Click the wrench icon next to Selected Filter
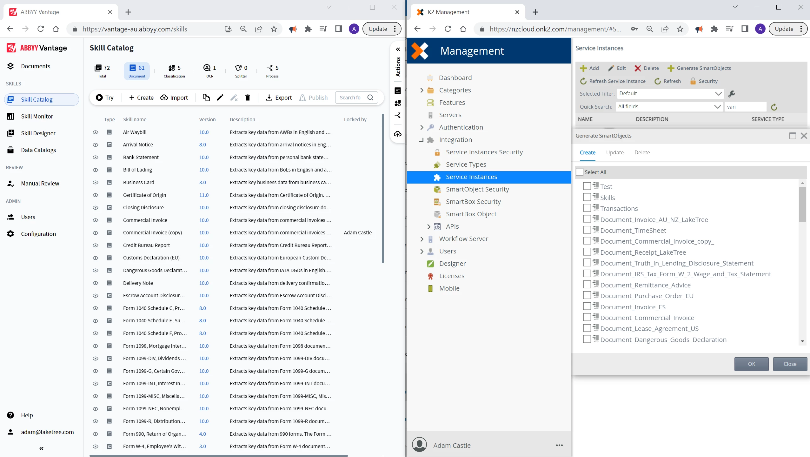 (x=731, y=94)
